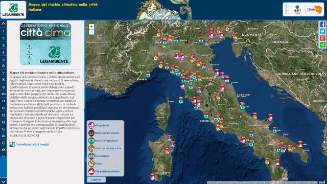This screenshot has height=184, width=327.
Task: Click the teal Danni infrastrutture legend icon
Action: [x=91, y=141]
